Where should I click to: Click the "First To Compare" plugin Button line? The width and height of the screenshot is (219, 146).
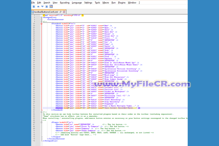[x=79, y=127]
